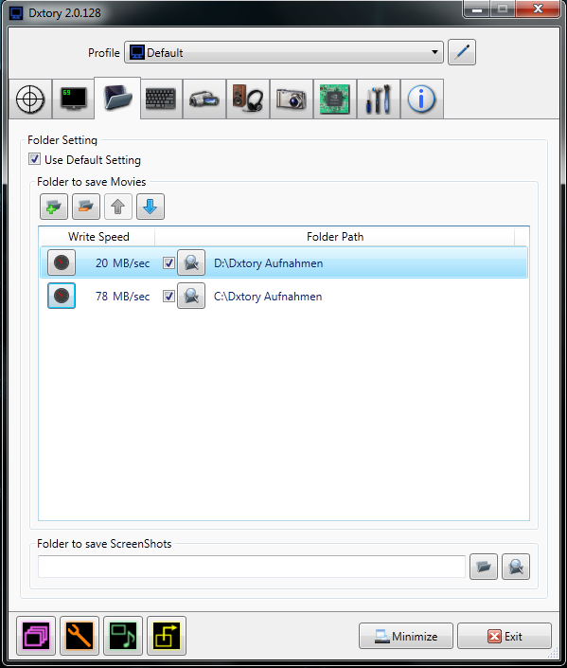Click the 20 MB/sec write speed value
Screen dimensions: 567x668
(x=122, y=263)
